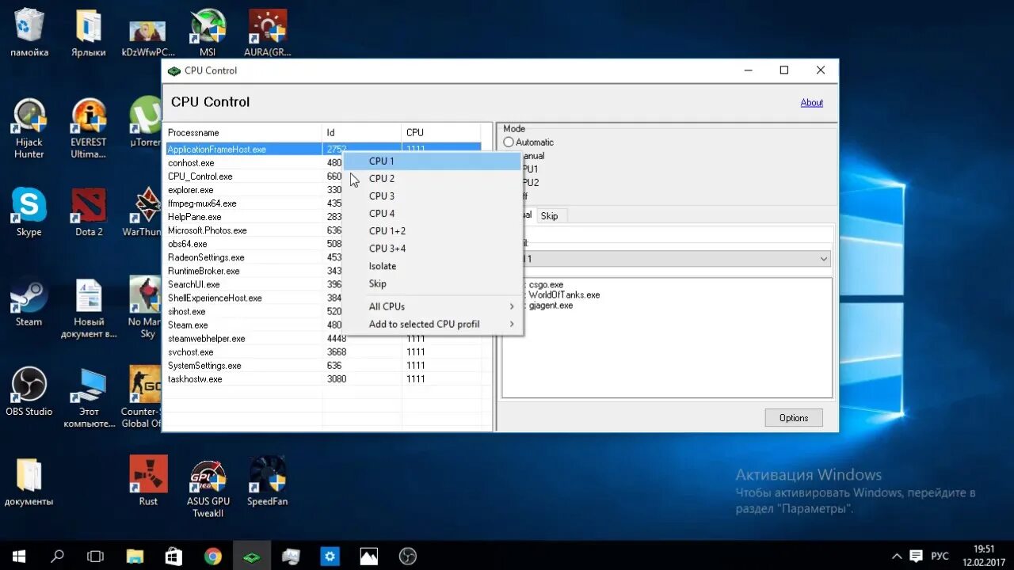Open the документы folder on the desktop
1014x570 pixels.
point(29,481)
